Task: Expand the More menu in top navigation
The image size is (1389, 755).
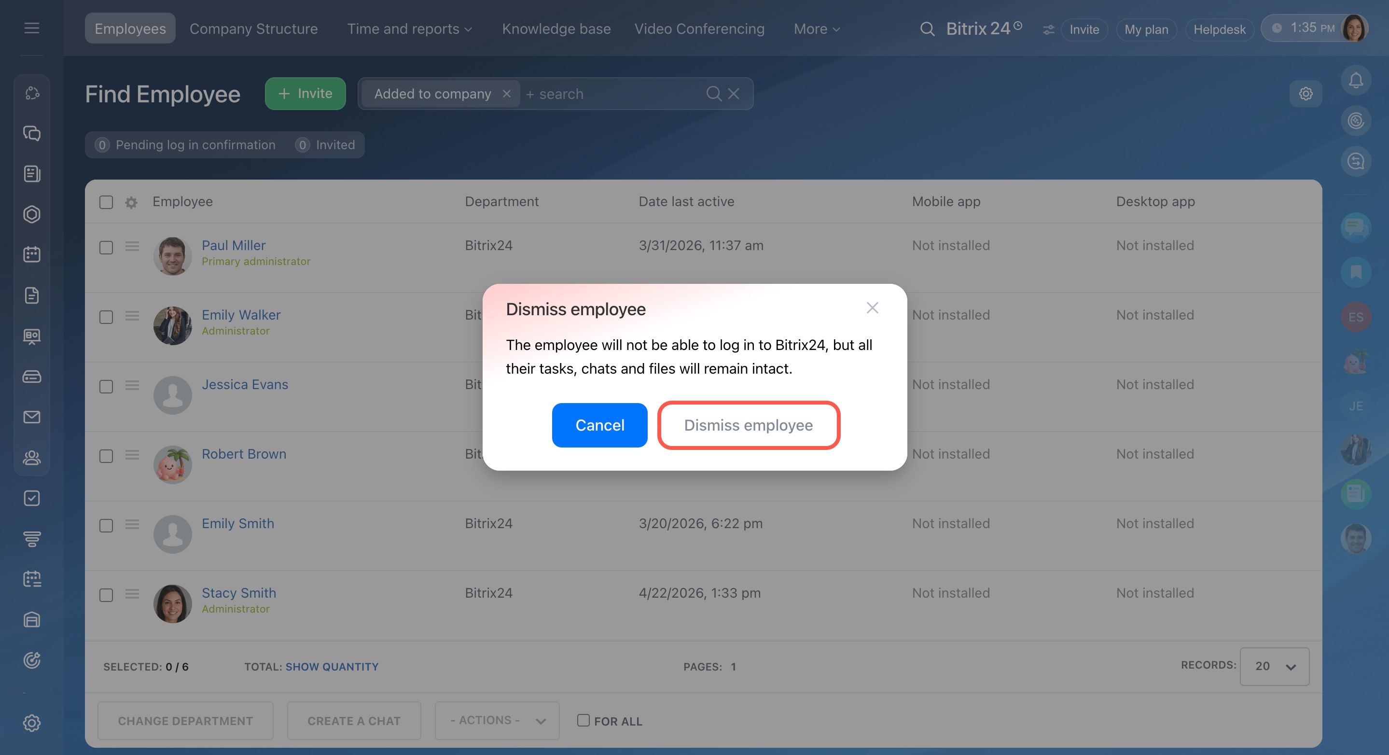Action: coord(816,29)
